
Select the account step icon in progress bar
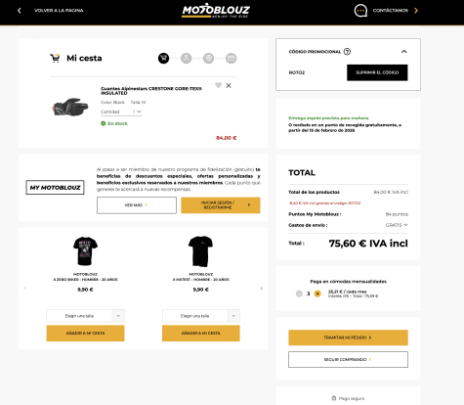click(187, 59)
